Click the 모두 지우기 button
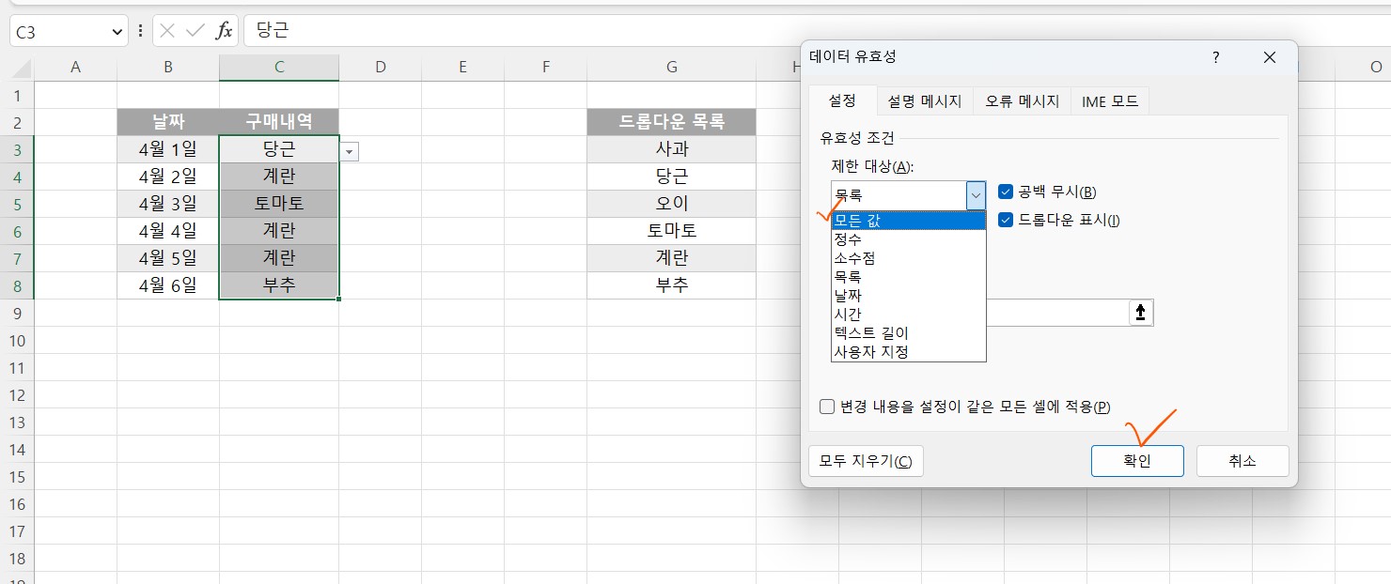Screen dimensions: 1391x584 pos(865,460)
